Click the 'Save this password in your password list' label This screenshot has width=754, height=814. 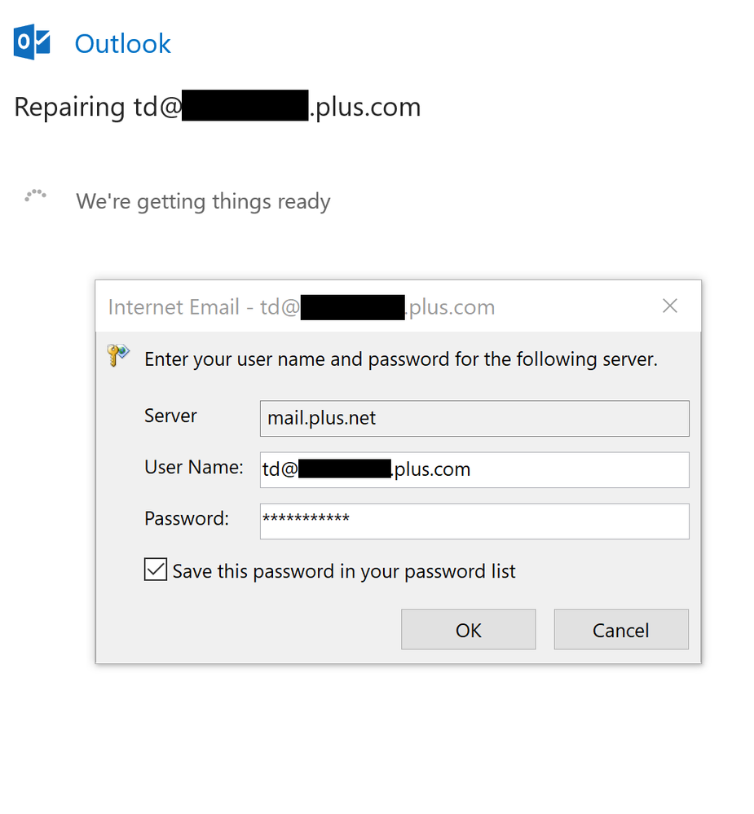point(344,571)
